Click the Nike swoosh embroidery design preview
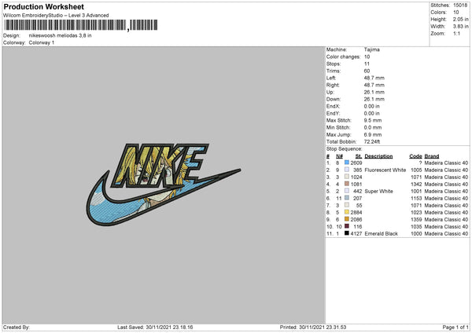The height and width of the screenshot is (333, 472). click(164, 185)
